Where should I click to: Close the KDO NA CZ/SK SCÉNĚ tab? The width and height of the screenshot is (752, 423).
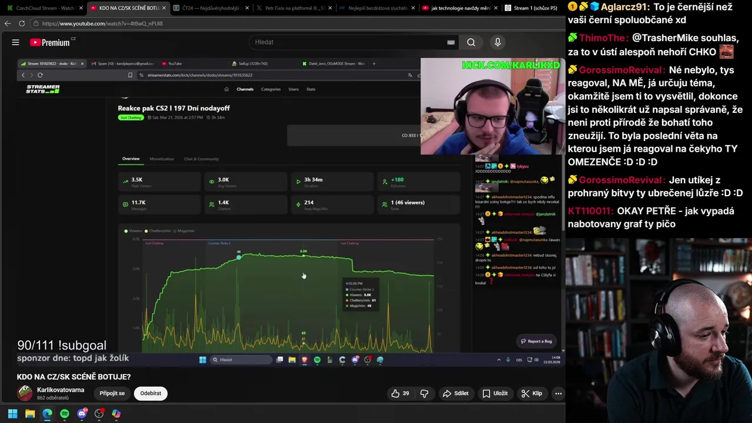click(x=164, y=8)
